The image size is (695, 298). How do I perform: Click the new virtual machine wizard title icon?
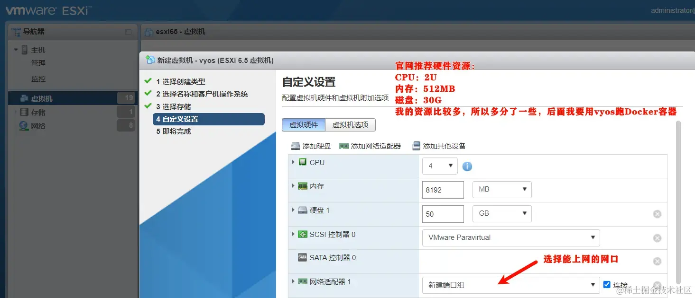pyautogui.click(x=150, y=60)
